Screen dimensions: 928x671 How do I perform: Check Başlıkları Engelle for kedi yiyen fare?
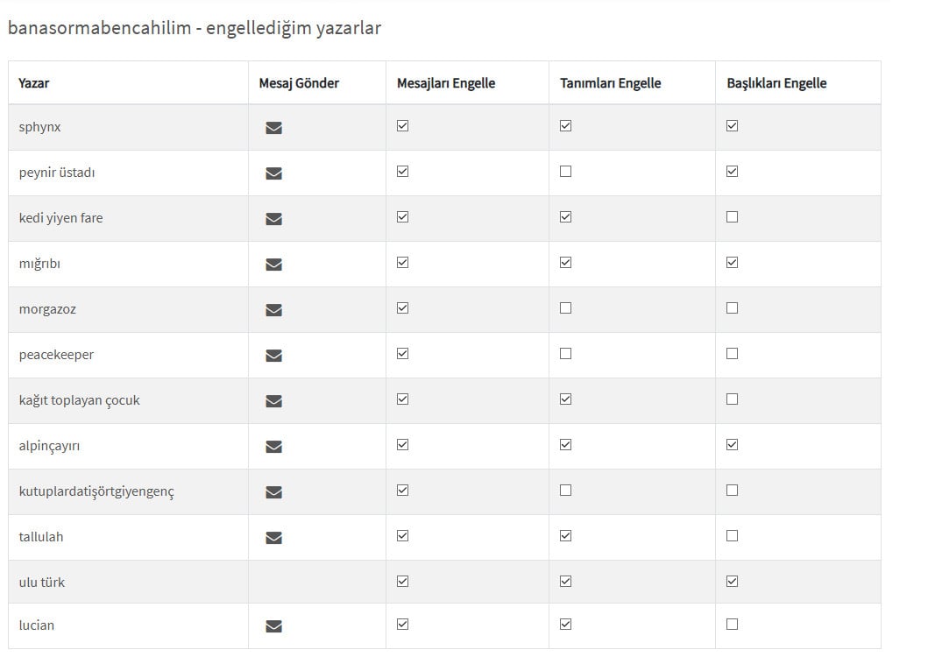(x=732, y=217)
